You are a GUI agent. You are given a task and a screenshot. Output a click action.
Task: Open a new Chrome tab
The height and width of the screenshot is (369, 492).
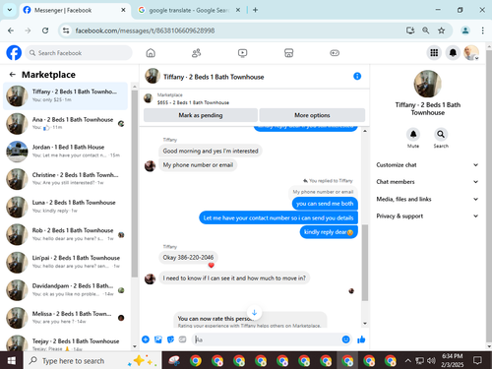coord(255,10)
